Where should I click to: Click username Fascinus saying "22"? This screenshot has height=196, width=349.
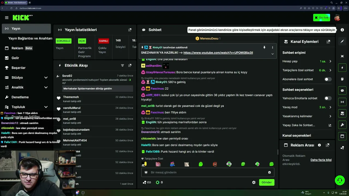tap(157, 89)
